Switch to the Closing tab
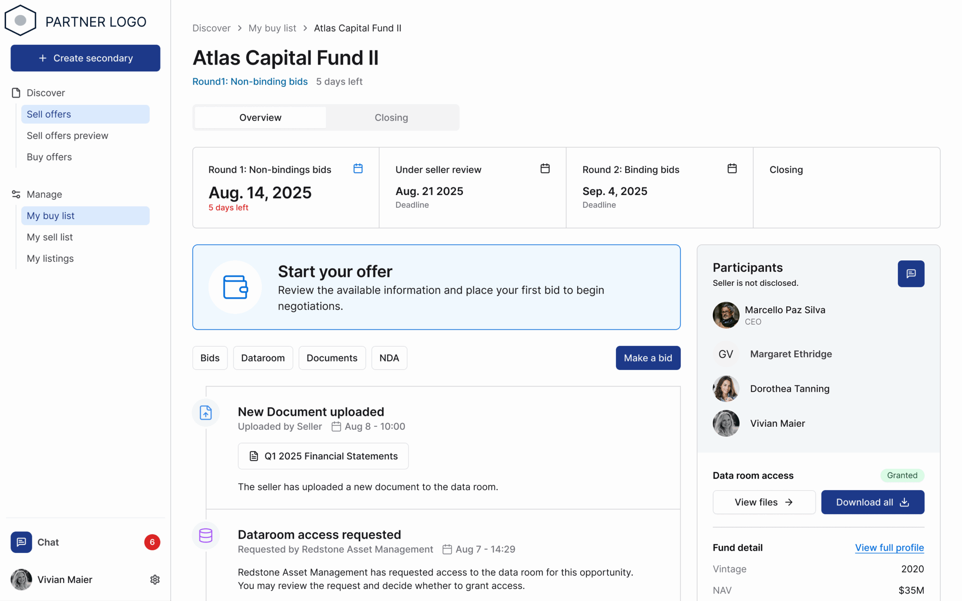962x601 pixels. [x=391, y=118]
